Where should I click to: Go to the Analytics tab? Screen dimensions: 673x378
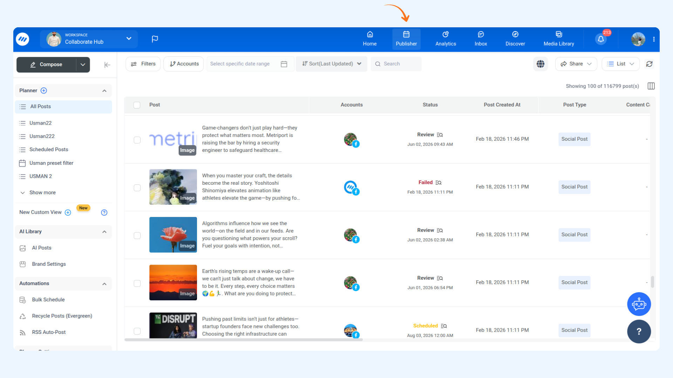coord(446,39)
